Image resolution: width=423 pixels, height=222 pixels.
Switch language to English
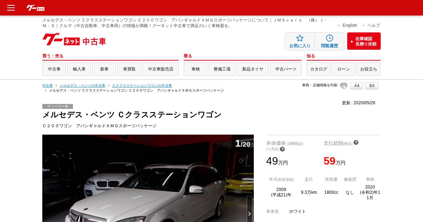pos(350,25)
